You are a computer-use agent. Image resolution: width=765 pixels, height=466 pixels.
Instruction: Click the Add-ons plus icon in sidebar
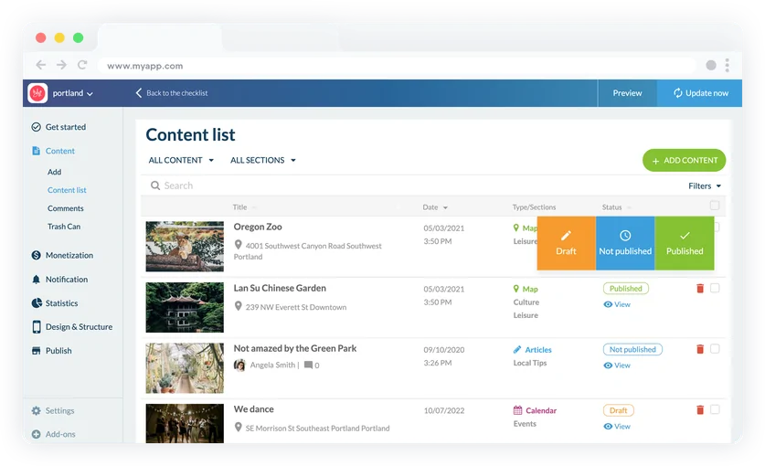coord(37,435)
